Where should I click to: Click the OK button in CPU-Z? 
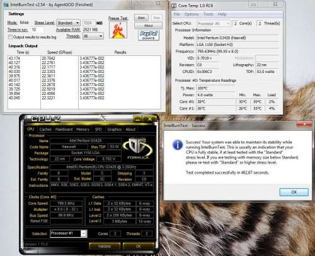point(138,247)
